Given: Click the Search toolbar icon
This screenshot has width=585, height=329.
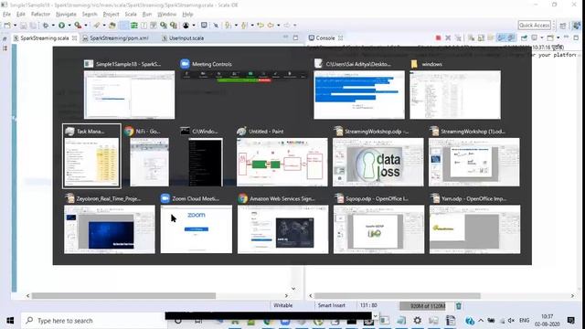Looking at the screenshot, I should click(96, 26).
